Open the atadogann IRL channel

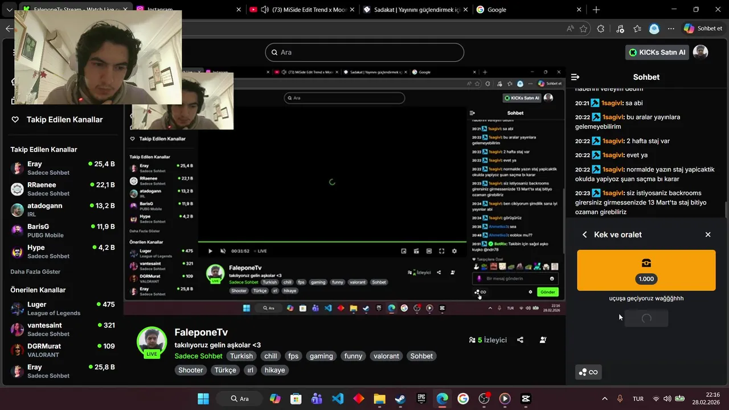coord(63,210)
